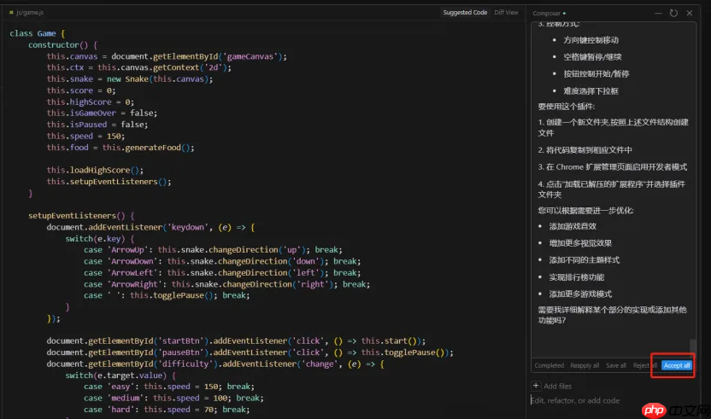
Task: Minimize the Composer panel
Action: pyautogui.click(x=658, y=13)
